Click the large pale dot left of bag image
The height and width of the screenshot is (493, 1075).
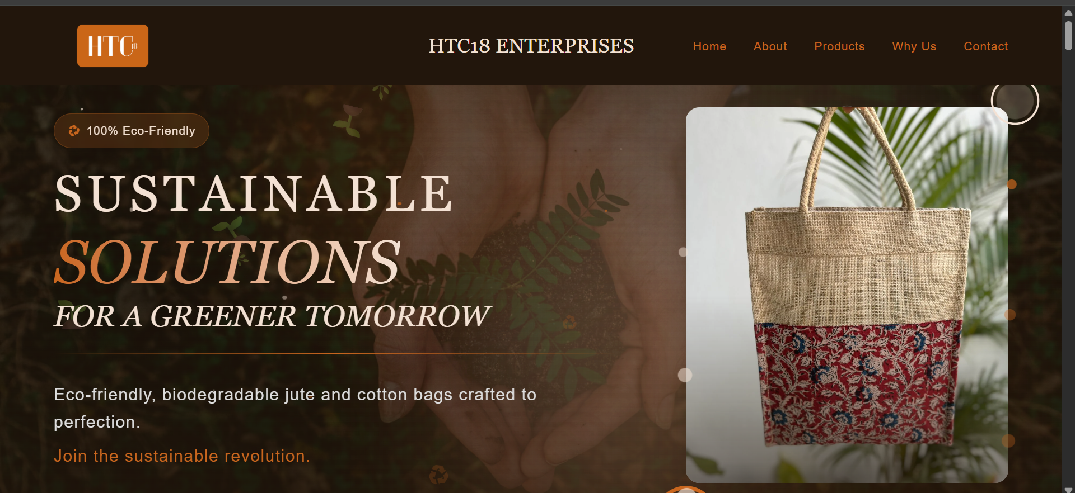(685, 375)
